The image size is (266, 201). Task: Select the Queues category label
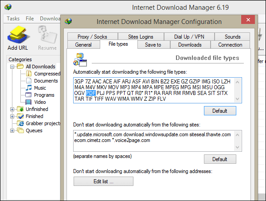click(34, 130)
